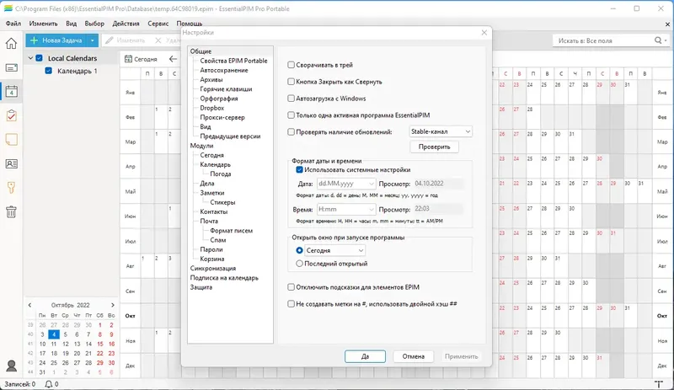The width and height of the screenshot is (674, 390).
Task: Open the Изменить menu
Action: pyautogui.click(x=44, y=24)
